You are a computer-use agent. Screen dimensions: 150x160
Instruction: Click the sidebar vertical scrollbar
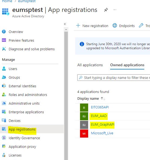click(x=66, y=96)
